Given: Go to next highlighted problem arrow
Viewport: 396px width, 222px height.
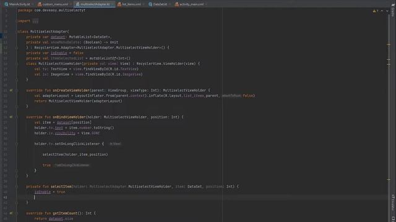Looking at the screenshot, I should click(x=387, y=11).
